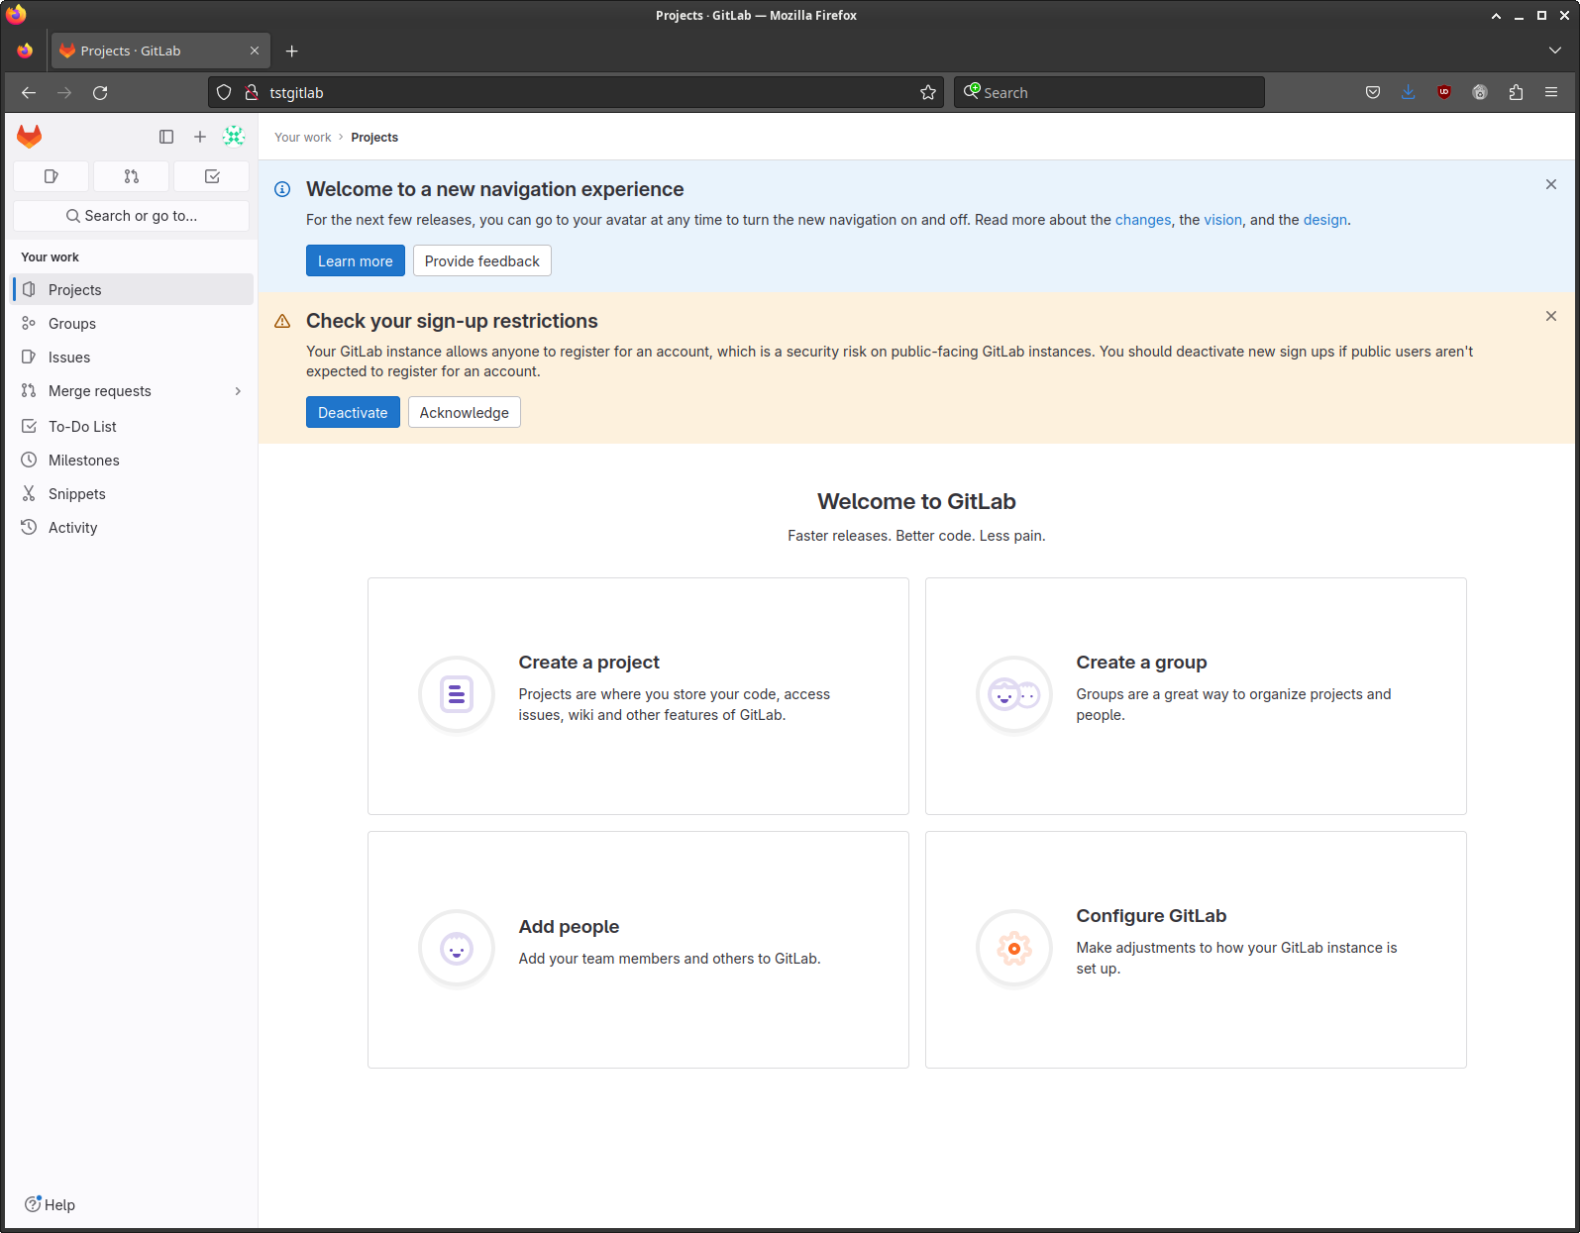This screenshot has height=1233, width=1580.
Task: Click the Create a project icon
Action: pos(457,695)
